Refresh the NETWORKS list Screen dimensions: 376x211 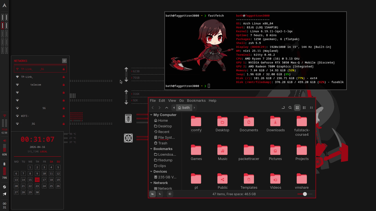[64, 60]
